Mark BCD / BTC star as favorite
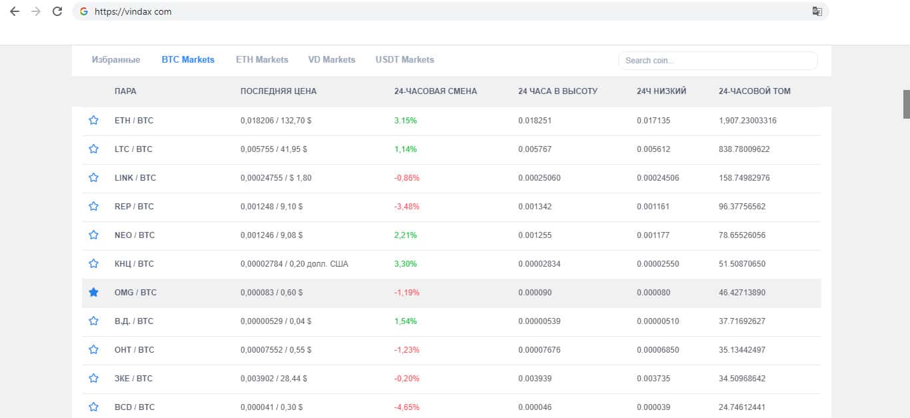910x418 pixels. [x=93, y=407]
